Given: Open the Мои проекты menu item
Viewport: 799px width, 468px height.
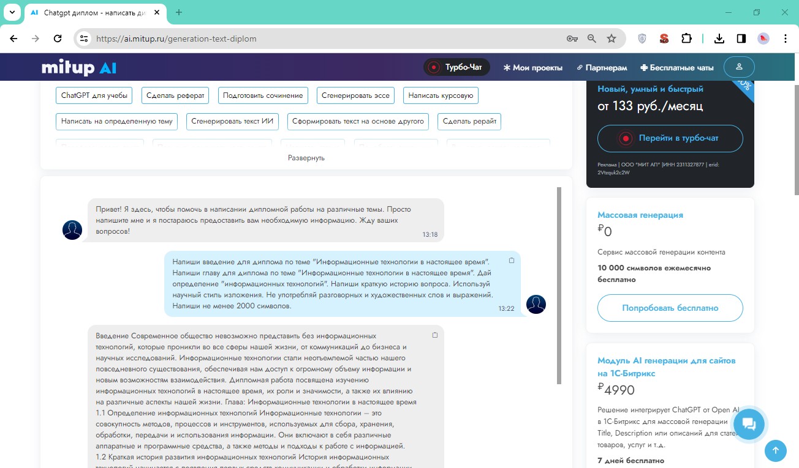Looking at the screenshot, I should [x=532, y=67].
